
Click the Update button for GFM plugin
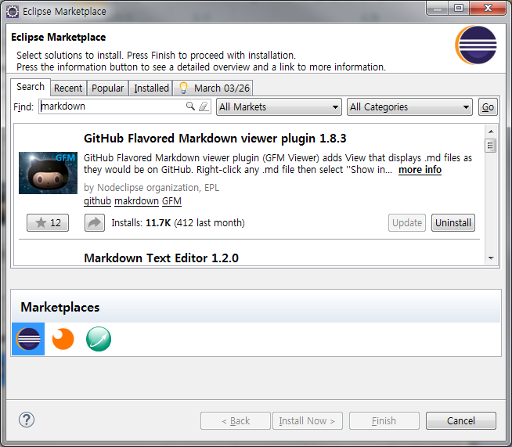coord(407,222)
